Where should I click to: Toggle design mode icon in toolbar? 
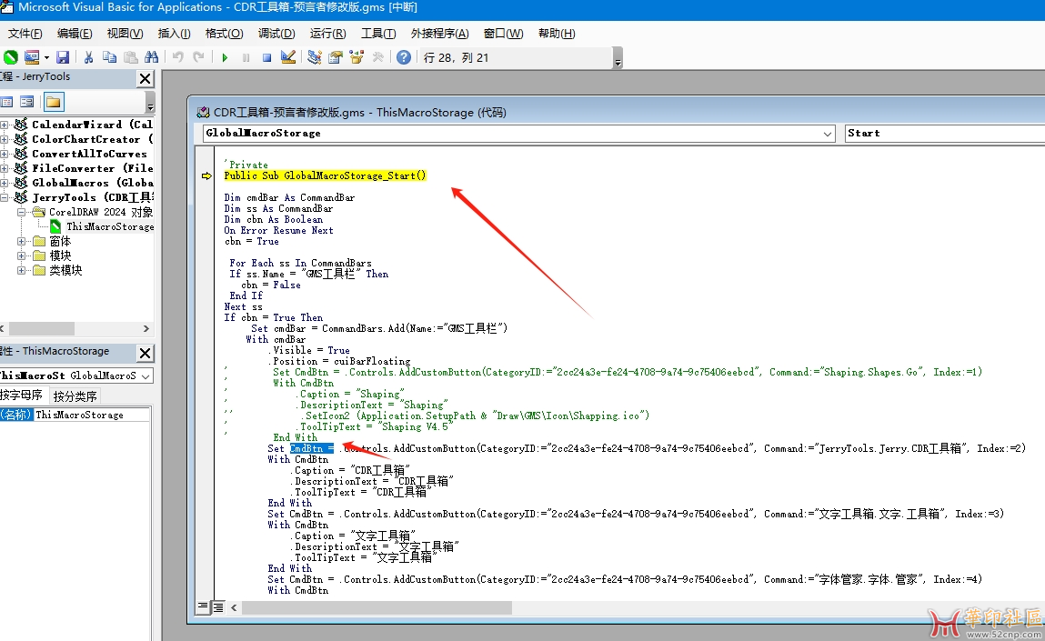coord(288,58)
